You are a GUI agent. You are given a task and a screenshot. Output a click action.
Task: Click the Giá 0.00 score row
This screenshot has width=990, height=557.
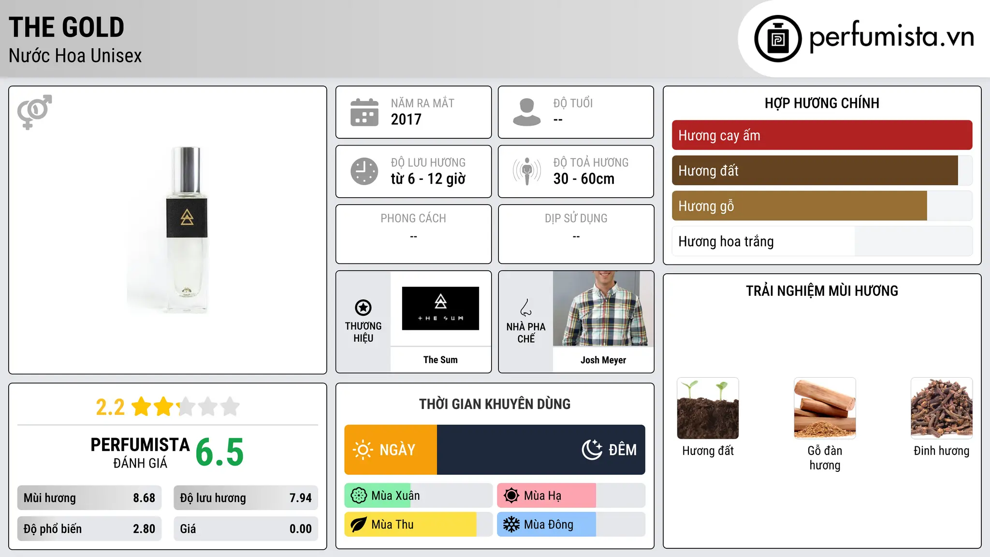(246, 529)
